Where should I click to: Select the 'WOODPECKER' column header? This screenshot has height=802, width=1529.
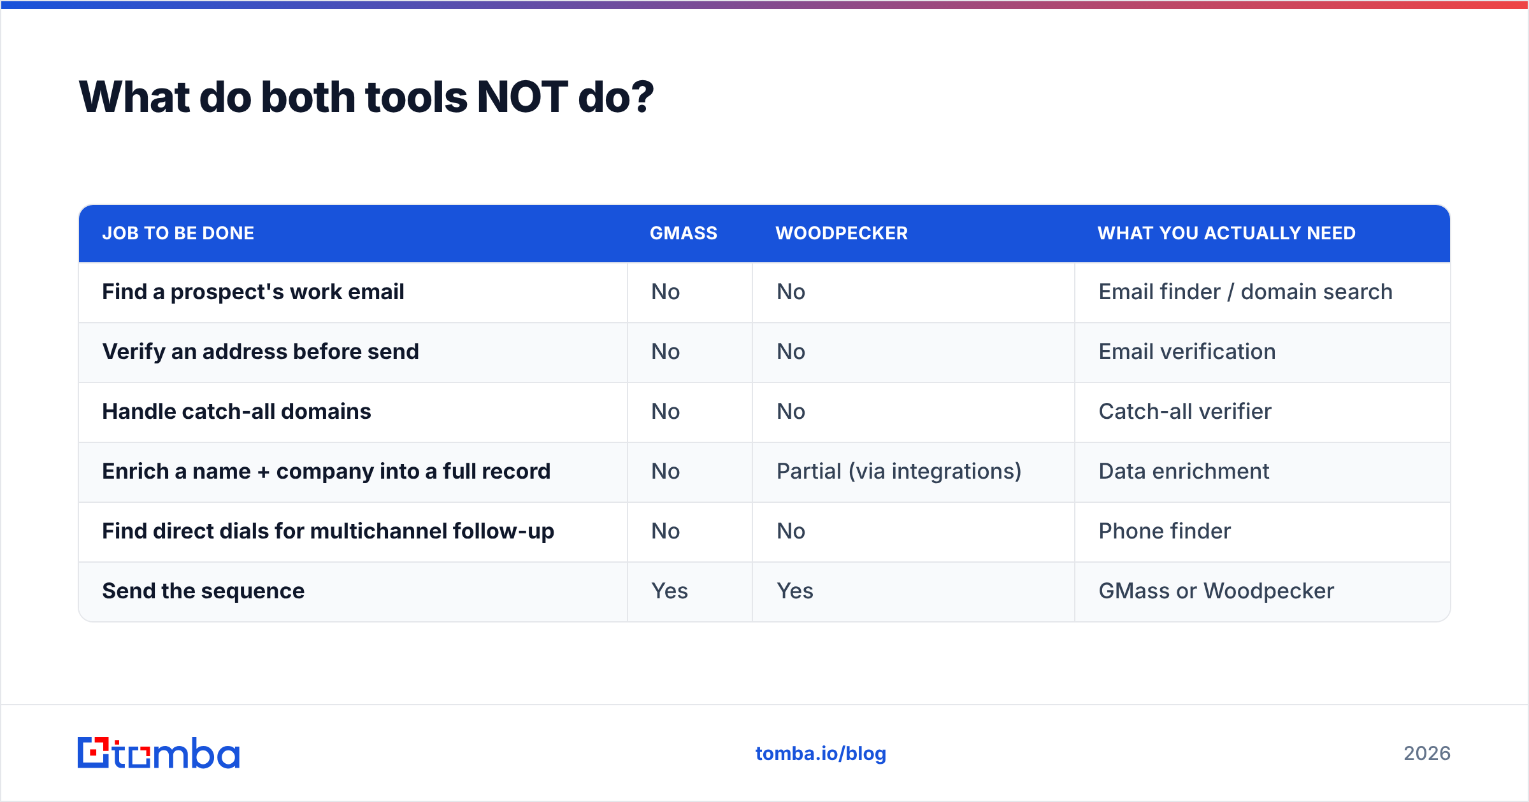pos(842,233)
